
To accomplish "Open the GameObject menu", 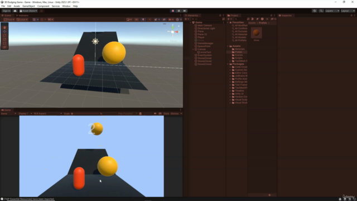I will tap(28, 6).
